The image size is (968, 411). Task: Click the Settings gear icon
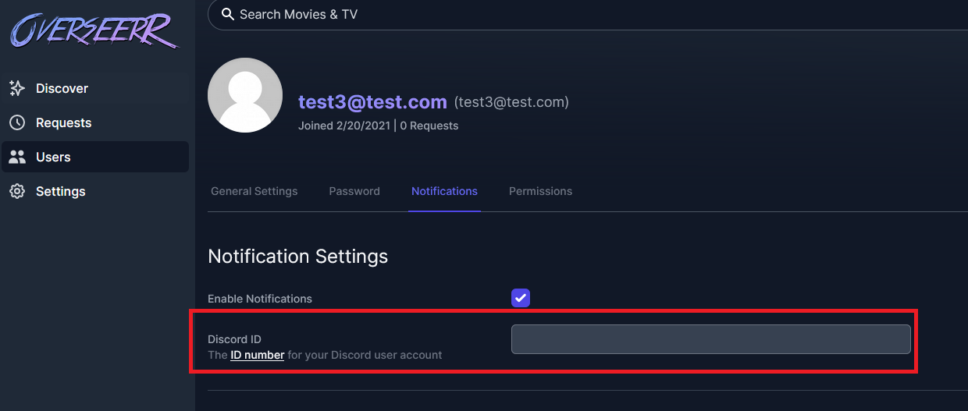(x=17, y=191)
